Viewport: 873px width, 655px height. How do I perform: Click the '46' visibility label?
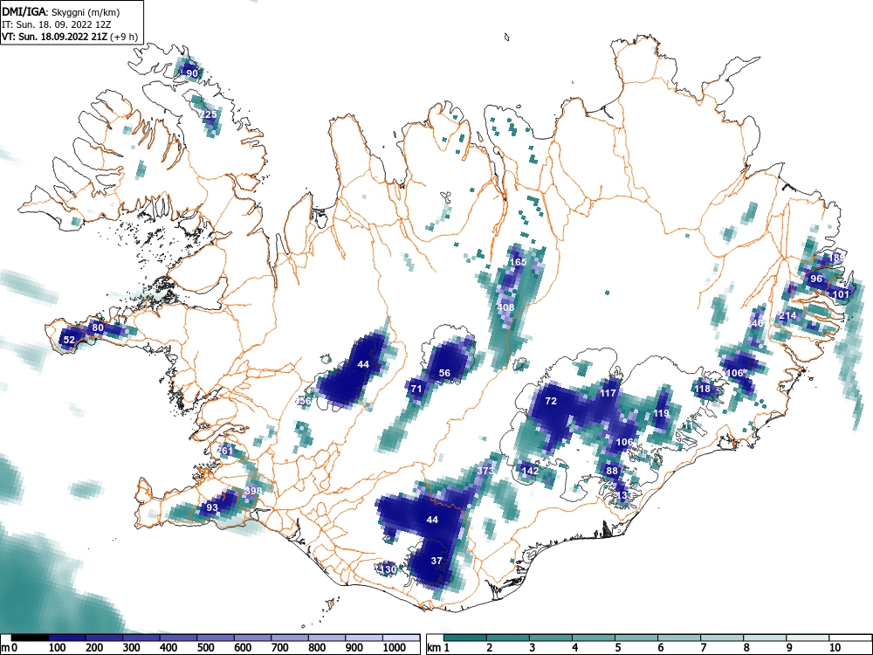pos(757,324)
